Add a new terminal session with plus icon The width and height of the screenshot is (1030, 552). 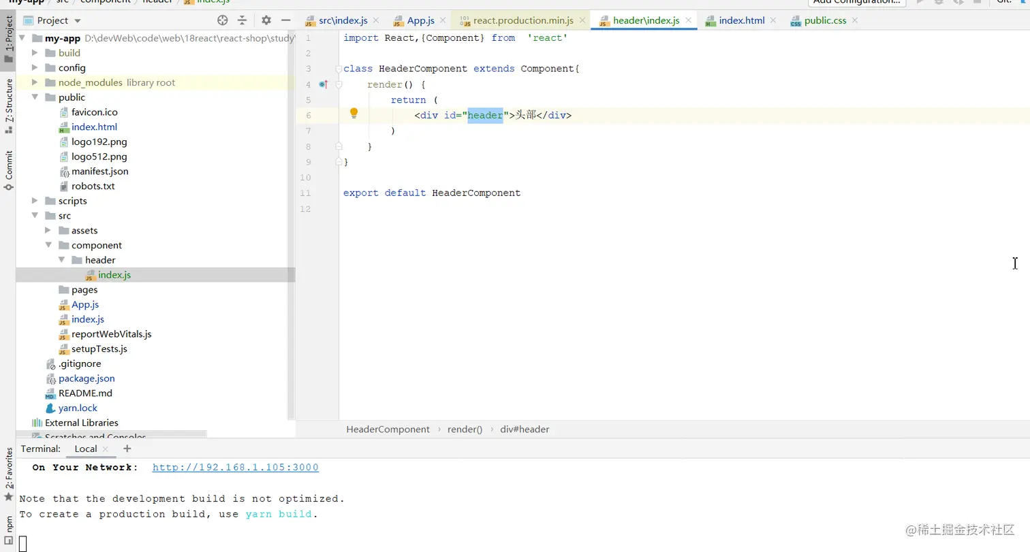(x=127, y=449)
